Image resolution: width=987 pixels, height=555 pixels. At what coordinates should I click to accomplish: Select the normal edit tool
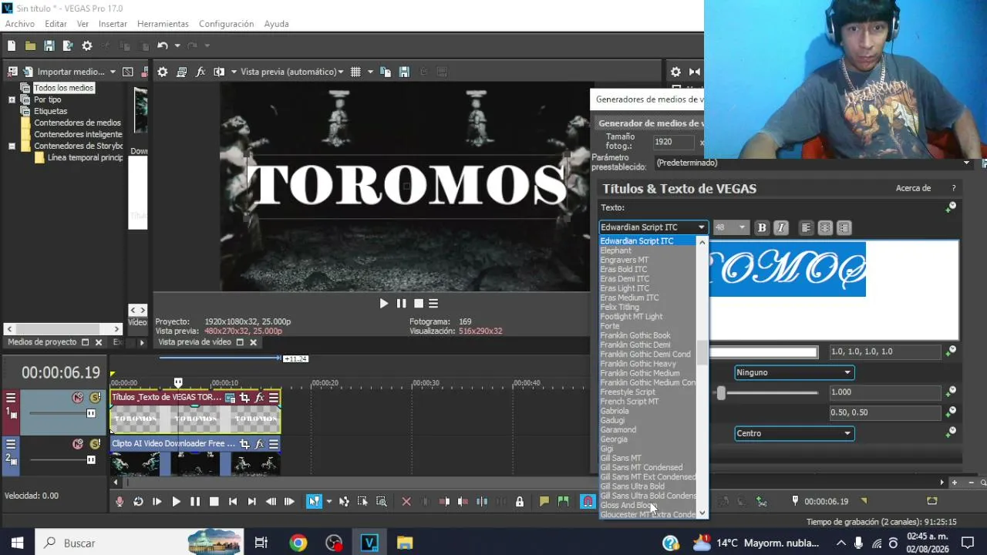pyautogui.click(x=314, y=501)
